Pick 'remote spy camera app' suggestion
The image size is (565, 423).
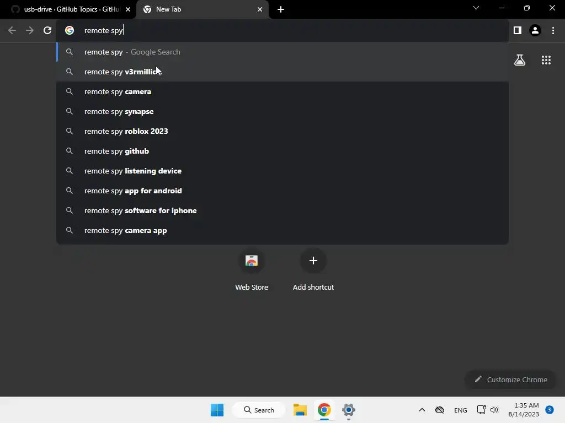(282, 230)
